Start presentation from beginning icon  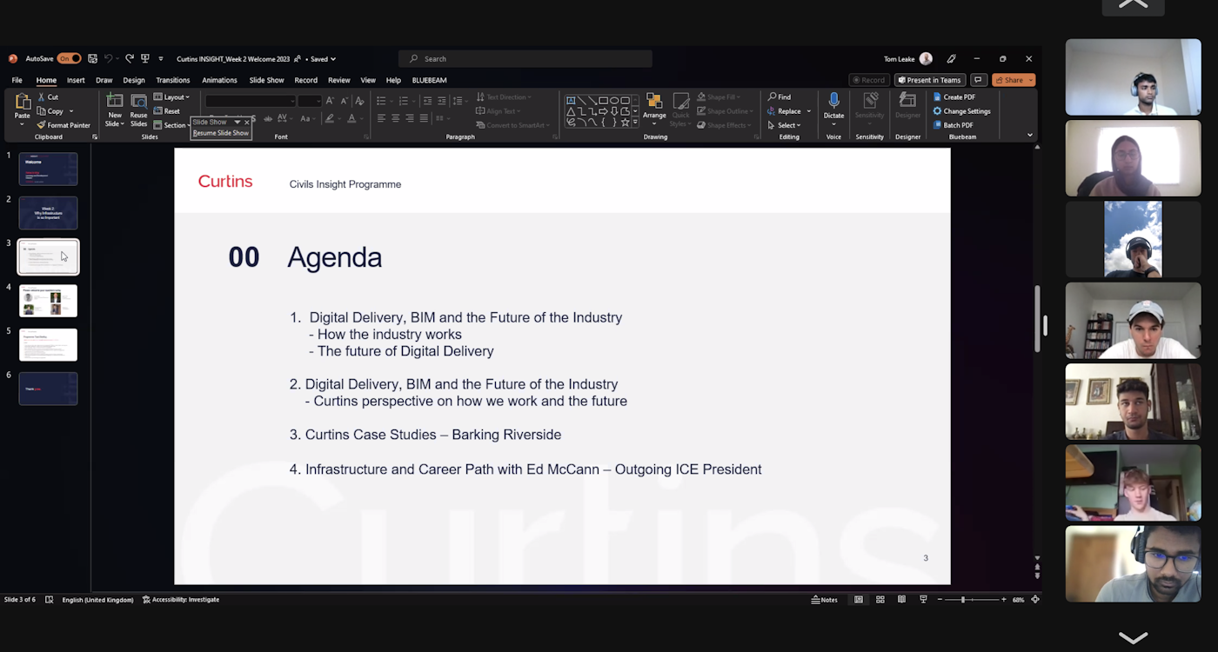point(145,59)
